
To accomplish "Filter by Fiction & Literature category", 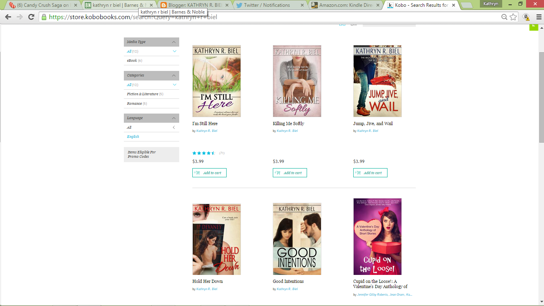I will 145,94.
